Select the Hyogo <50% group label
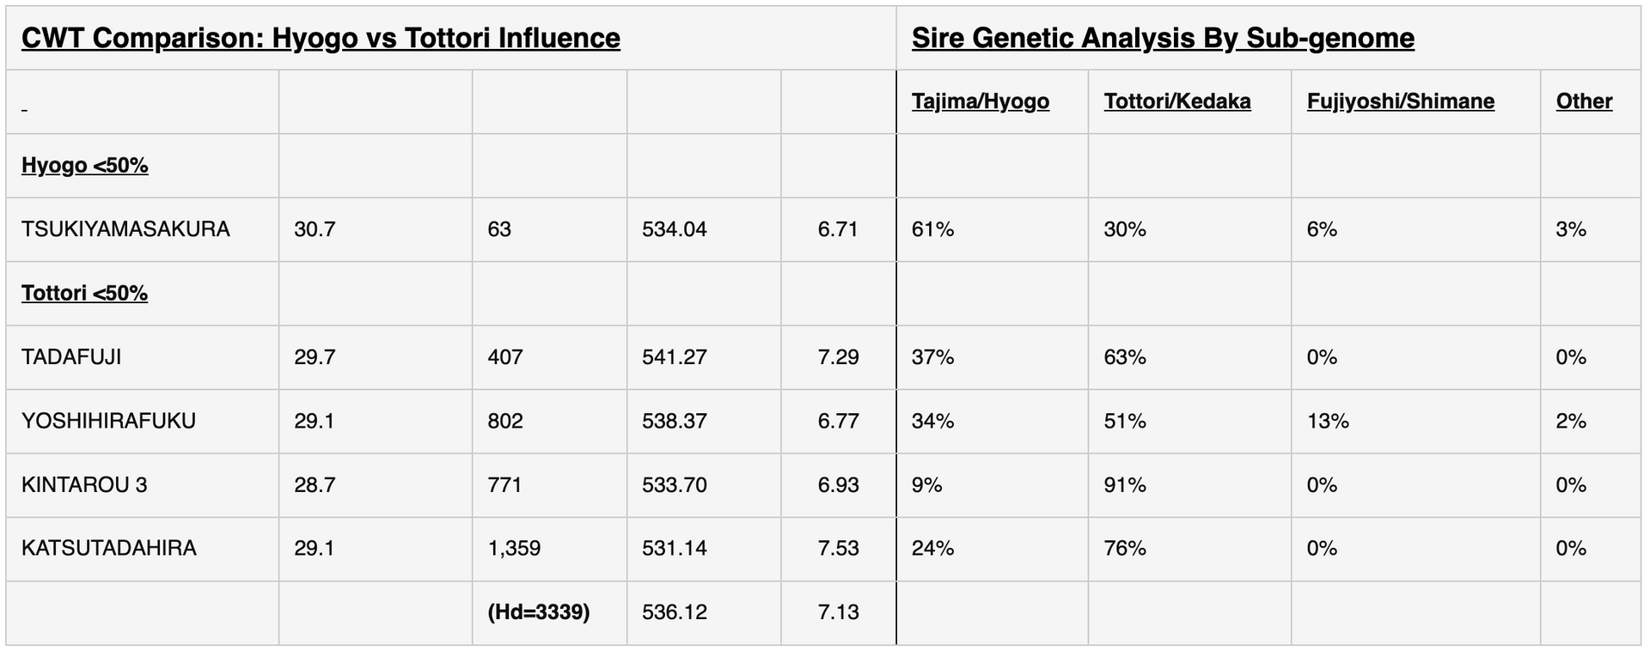Screen dimensions: 1650x651 [x=85, y=165]
